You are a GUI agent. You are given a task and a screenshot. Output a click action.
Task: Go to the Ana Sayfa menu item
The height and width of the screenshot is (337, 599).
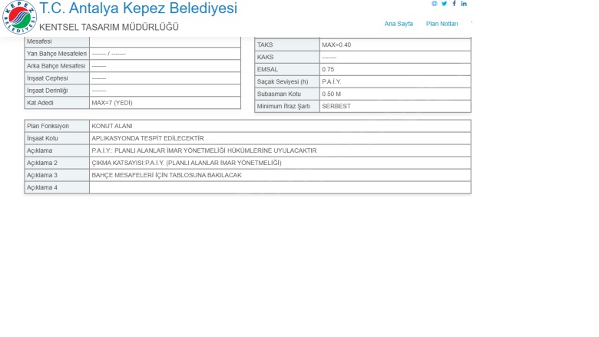[x=399, y=24]
